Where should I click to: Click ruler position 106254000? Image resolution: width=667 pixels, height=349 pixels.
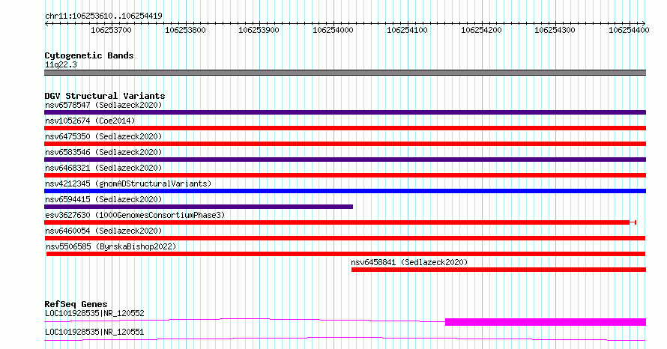pyautogui.click(x=333, y=30)
